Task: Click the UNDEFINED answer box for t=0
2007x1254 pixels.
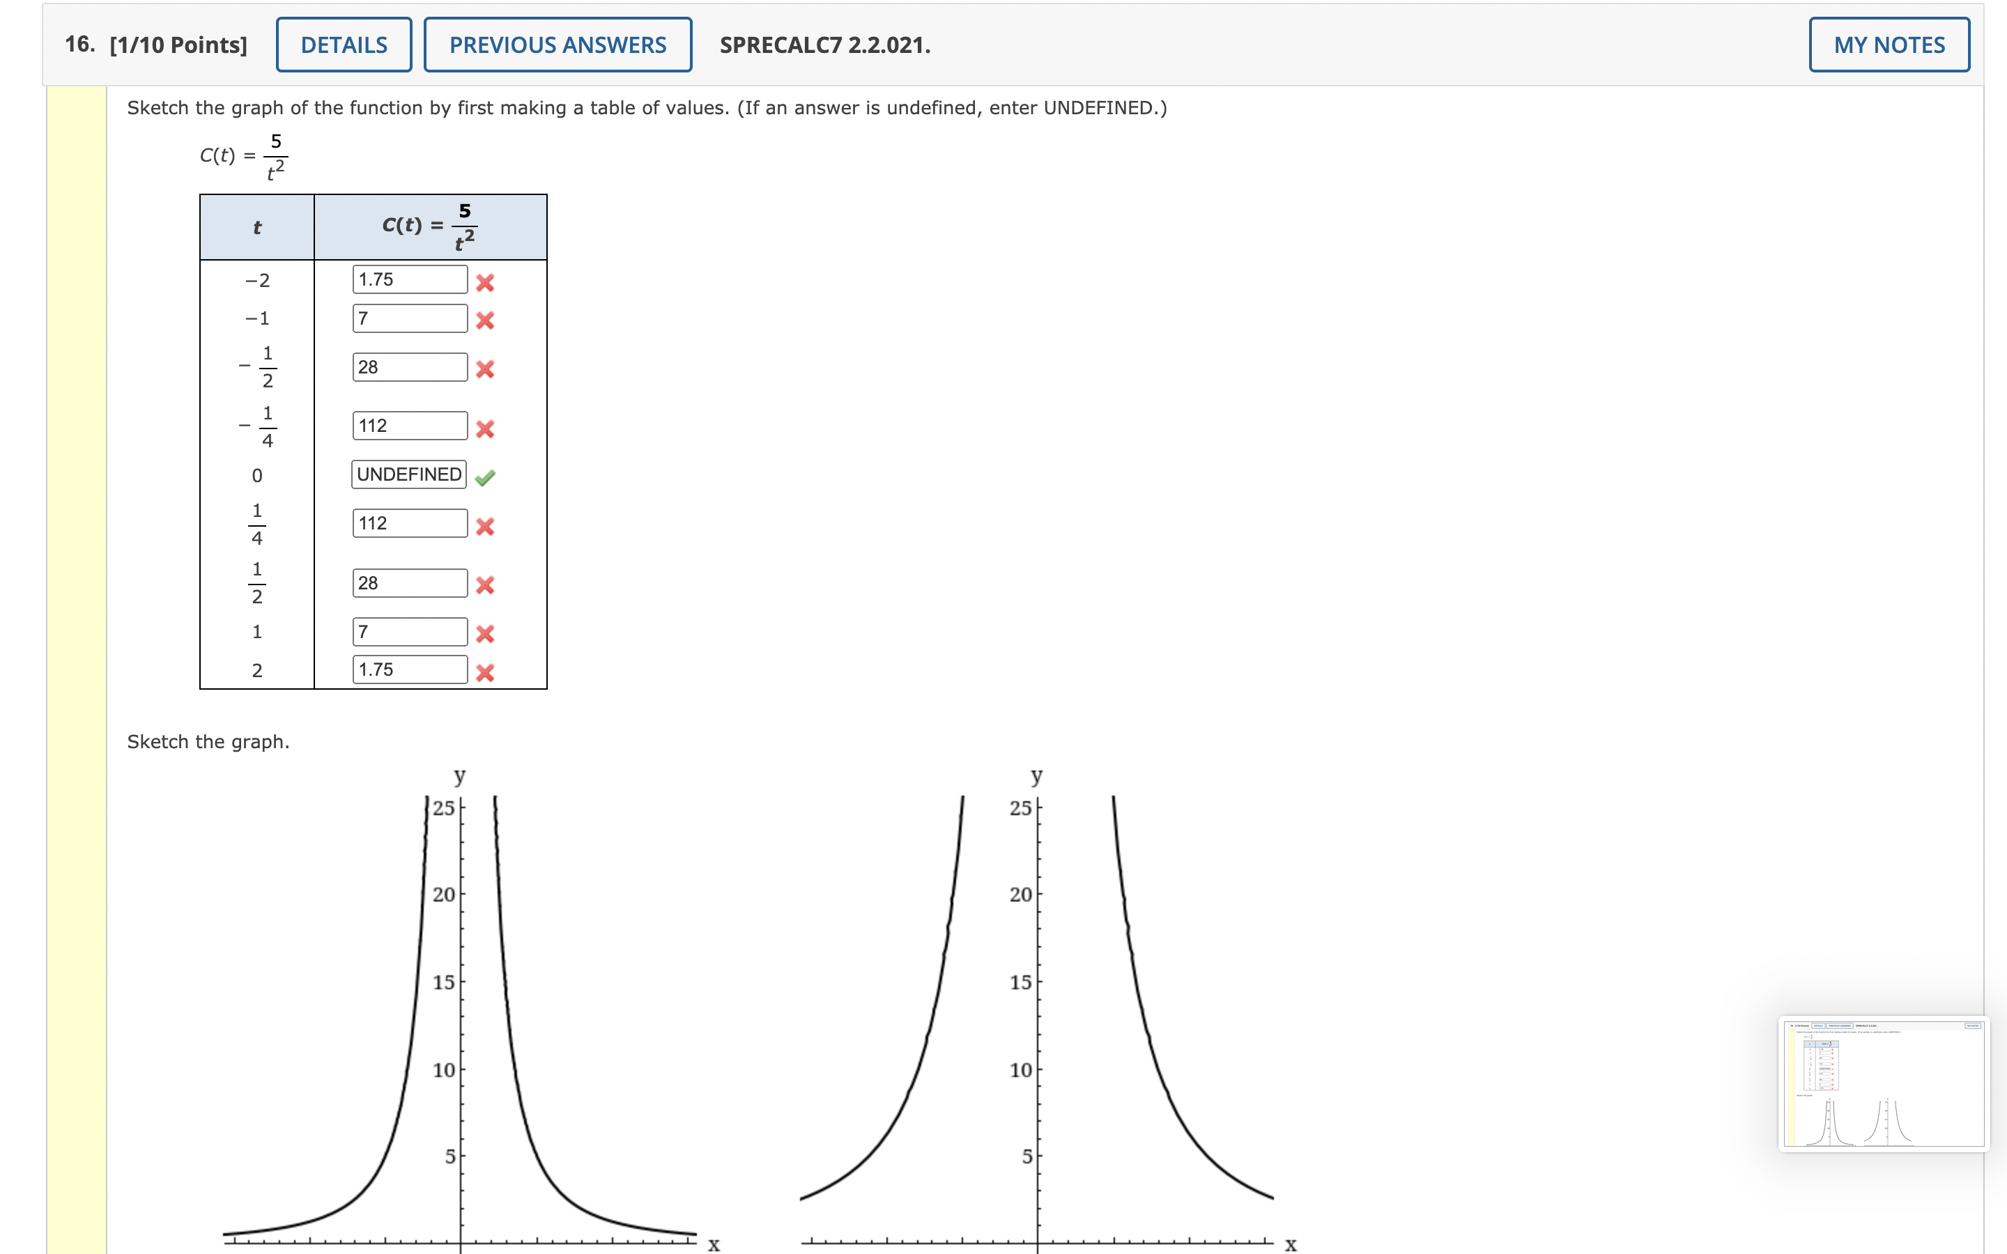Action: coord(408,474)
